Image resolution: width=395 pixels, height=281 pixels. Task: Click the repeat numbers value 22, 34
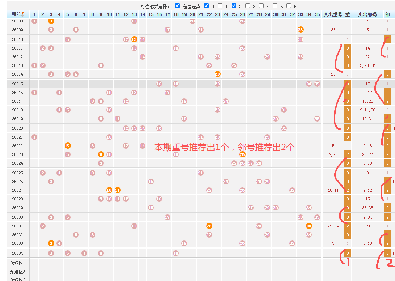333,226
